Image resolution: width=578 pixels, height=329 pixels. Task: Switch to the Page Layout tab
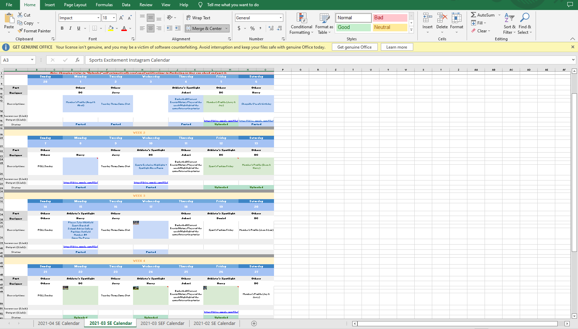pos(75,5)
